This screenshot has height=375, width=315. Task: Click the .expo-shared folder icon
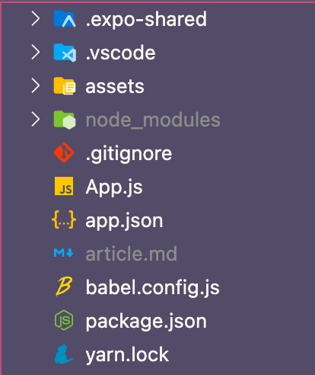[x=65, y=18]
